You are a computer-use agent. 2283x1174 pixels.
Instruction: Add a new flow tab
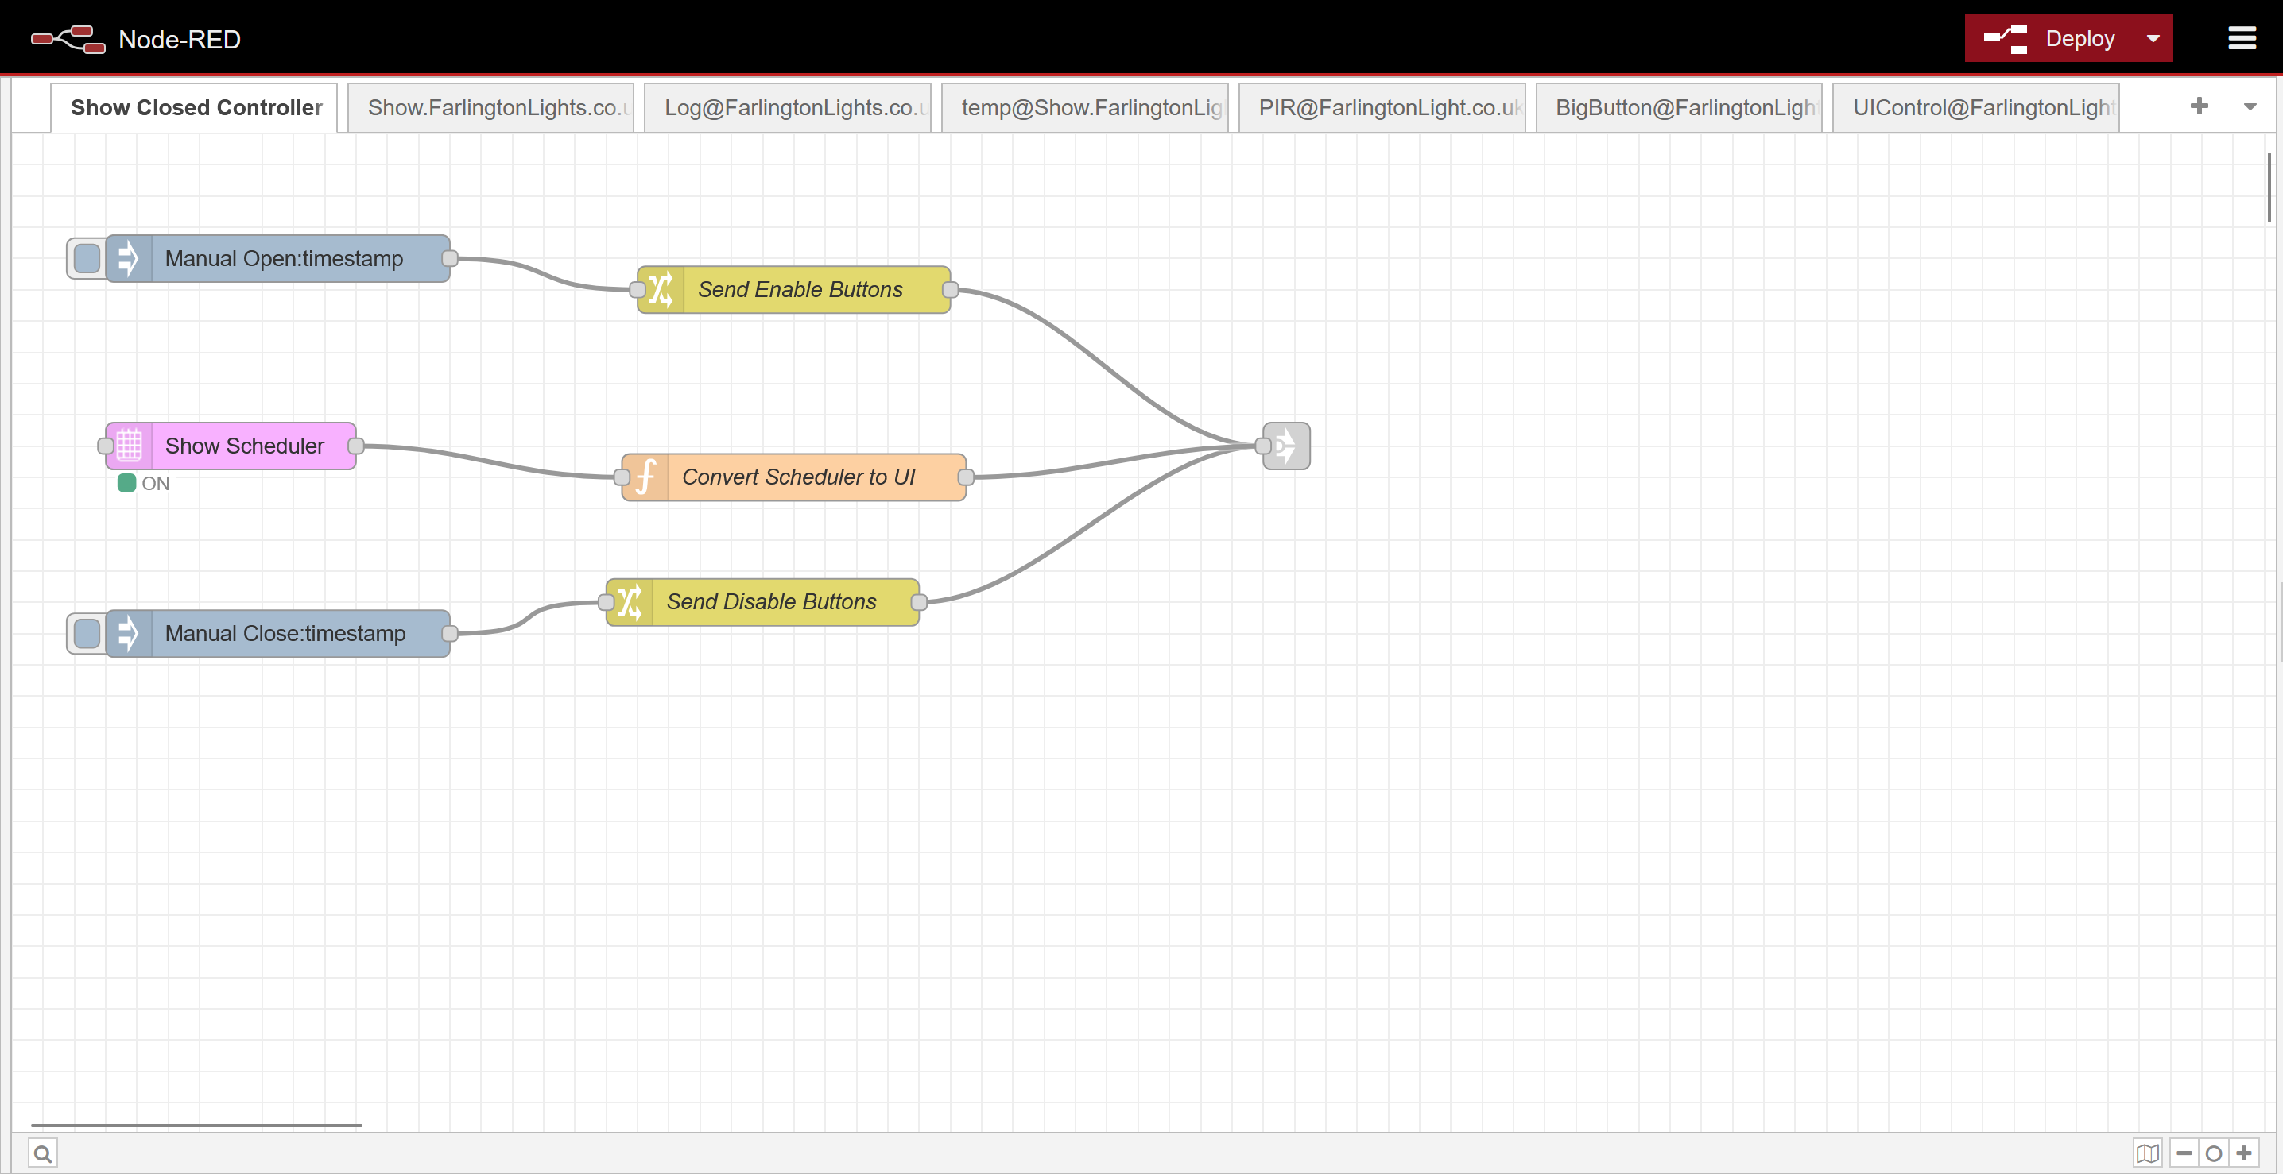click(x=2199, y=107)
